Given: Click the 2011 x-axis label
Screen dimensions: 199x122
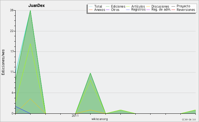Looking at the screenshot, I should click(x=75, y=115).
